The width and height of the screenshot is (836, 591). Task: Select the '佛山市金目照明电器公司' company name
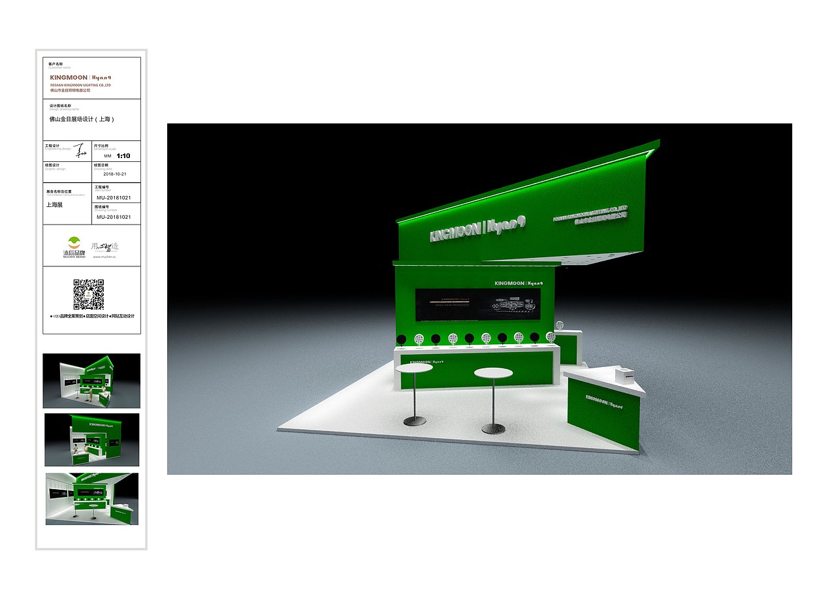click(x=70, y=91)
